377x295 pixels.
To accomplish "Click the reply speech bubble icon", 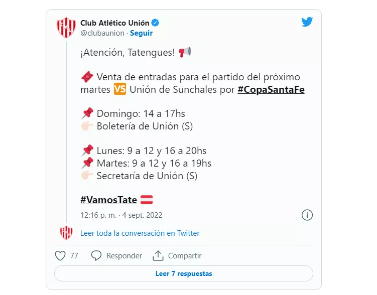I will 96,256.
